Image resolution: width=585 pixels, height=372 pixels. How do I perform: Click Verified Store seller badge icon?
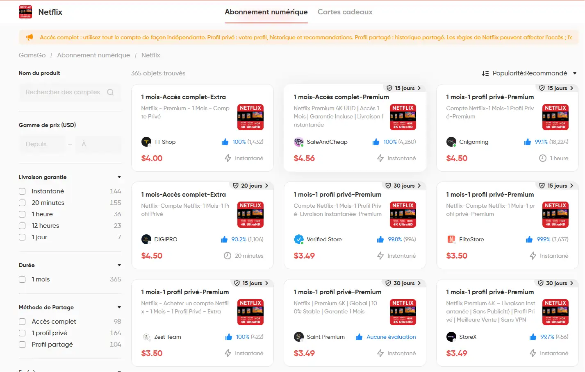299,239
